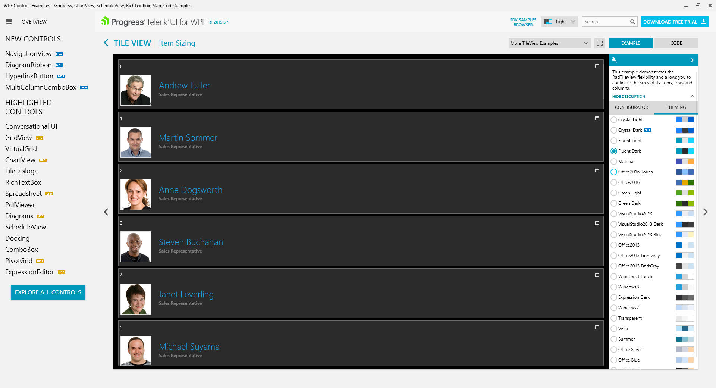Screen dimensions: 716x388
Task: Click the UPD badge next to ExpressionEditor
Action: (x=62, y=272)
